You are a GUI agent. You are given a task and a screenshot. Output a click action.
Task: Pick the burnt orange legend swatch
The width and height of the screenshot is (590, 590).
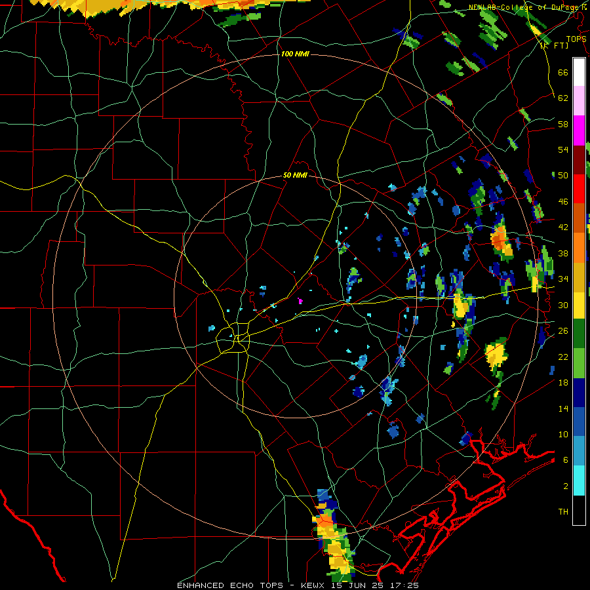(579, 218)
